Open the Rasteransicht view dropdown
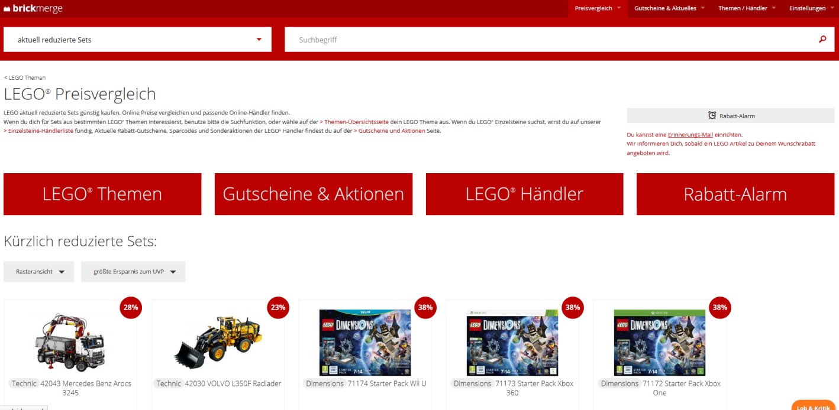This screenshot has width=839, height=410. click(38, 272)
